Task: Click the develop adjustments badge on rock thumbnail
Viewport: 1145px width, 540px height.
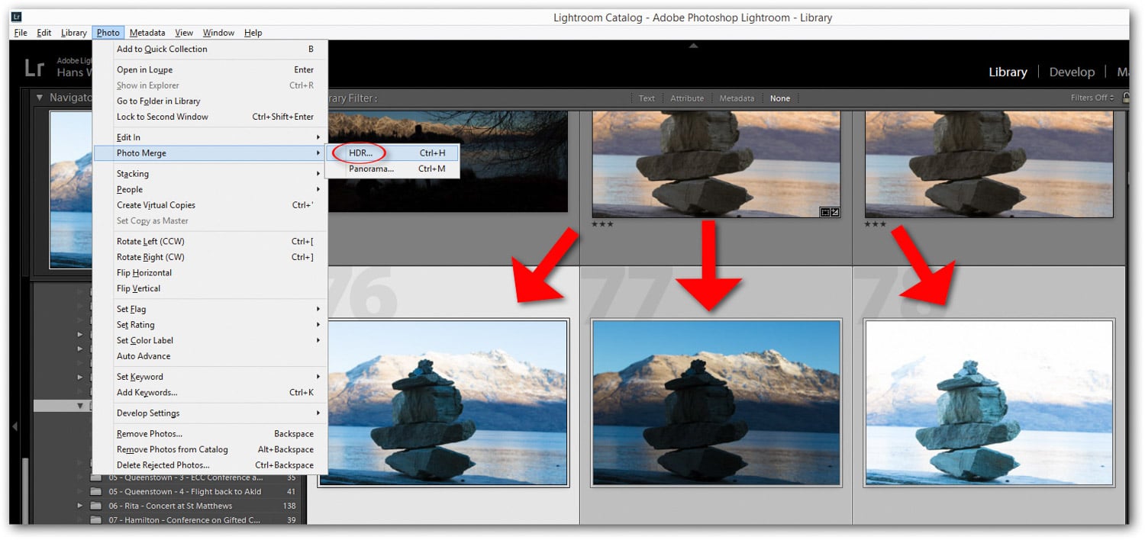Action: [835, 212]
